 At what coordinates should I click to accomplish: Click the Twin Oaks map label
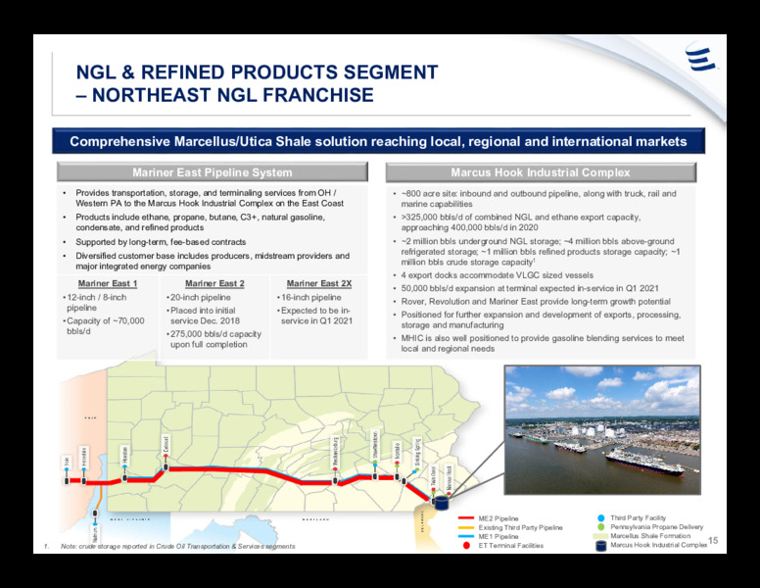click(x=433, y=478)
